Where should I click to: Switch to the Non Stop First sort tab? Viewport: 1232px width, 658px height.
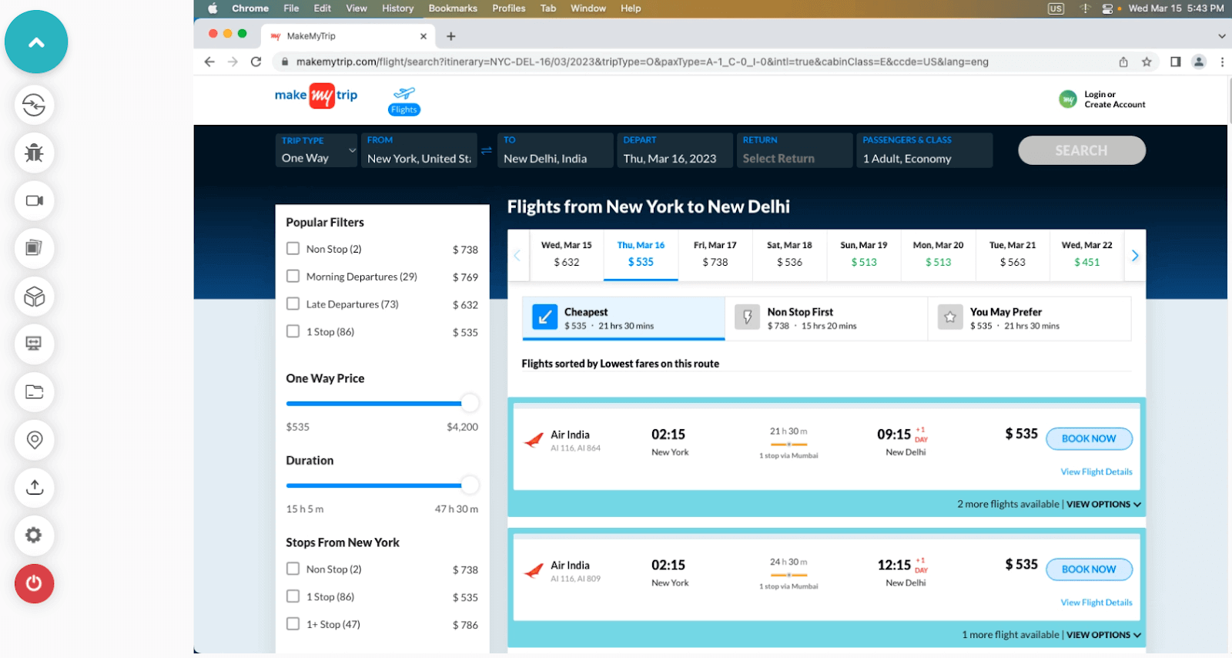826,318
